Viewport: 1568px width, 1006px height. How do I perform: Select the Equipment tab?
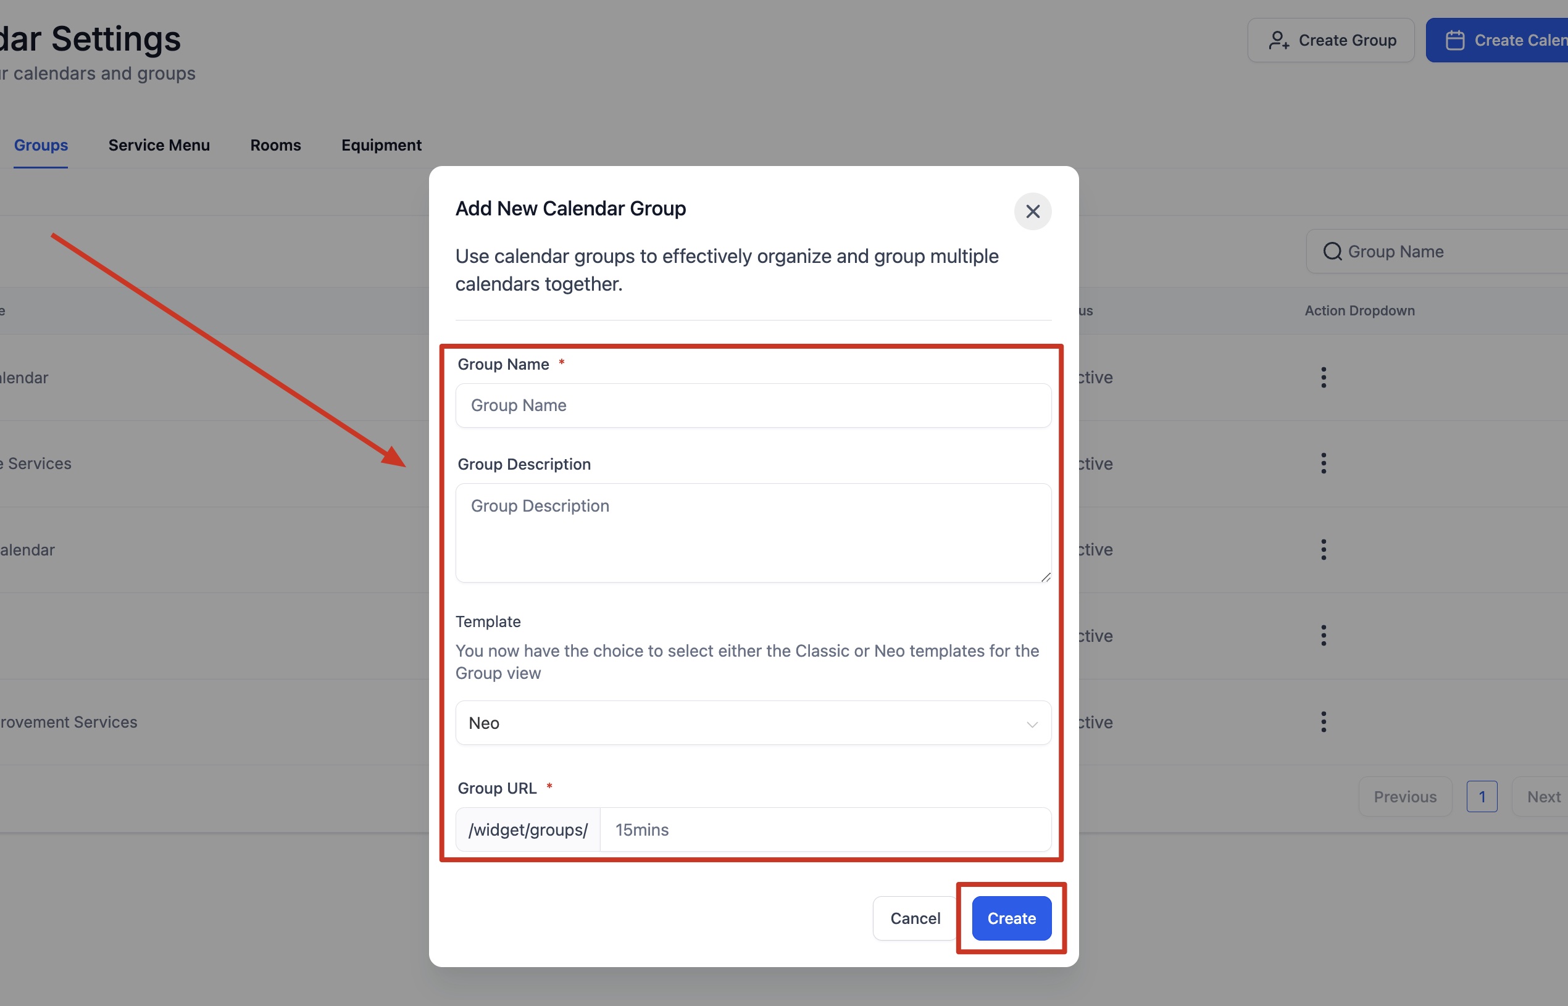click(381, 145)
